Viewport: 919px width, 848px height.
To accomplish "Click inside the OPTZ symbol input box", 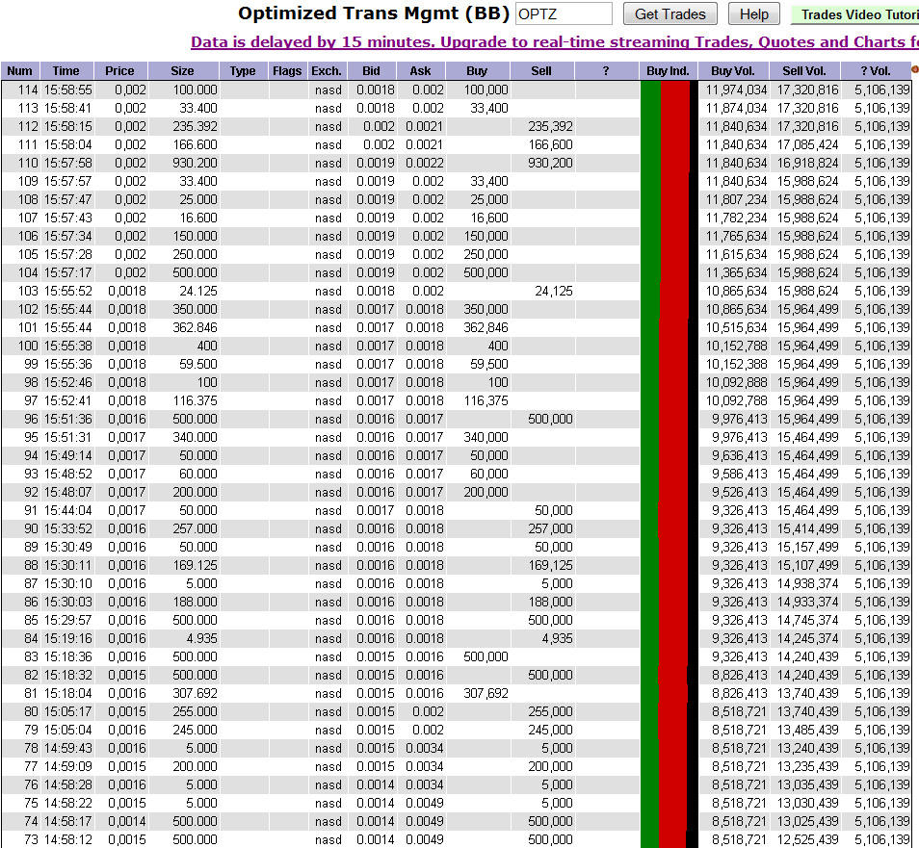I will pos(564,13).
